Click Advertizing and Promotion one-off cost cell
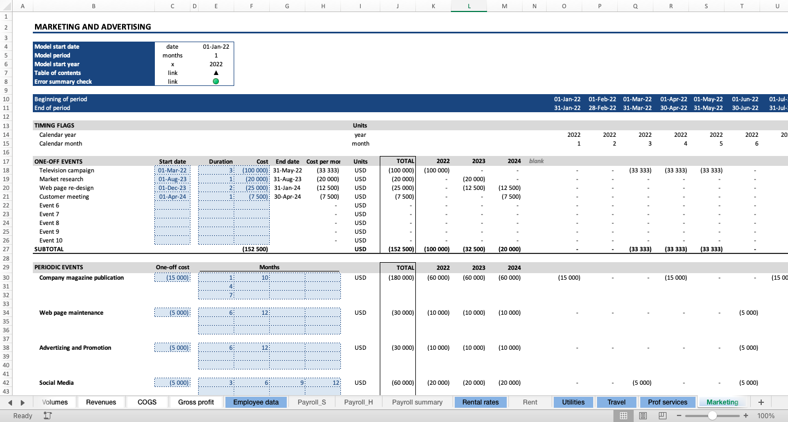 click(x=172, y=348)
